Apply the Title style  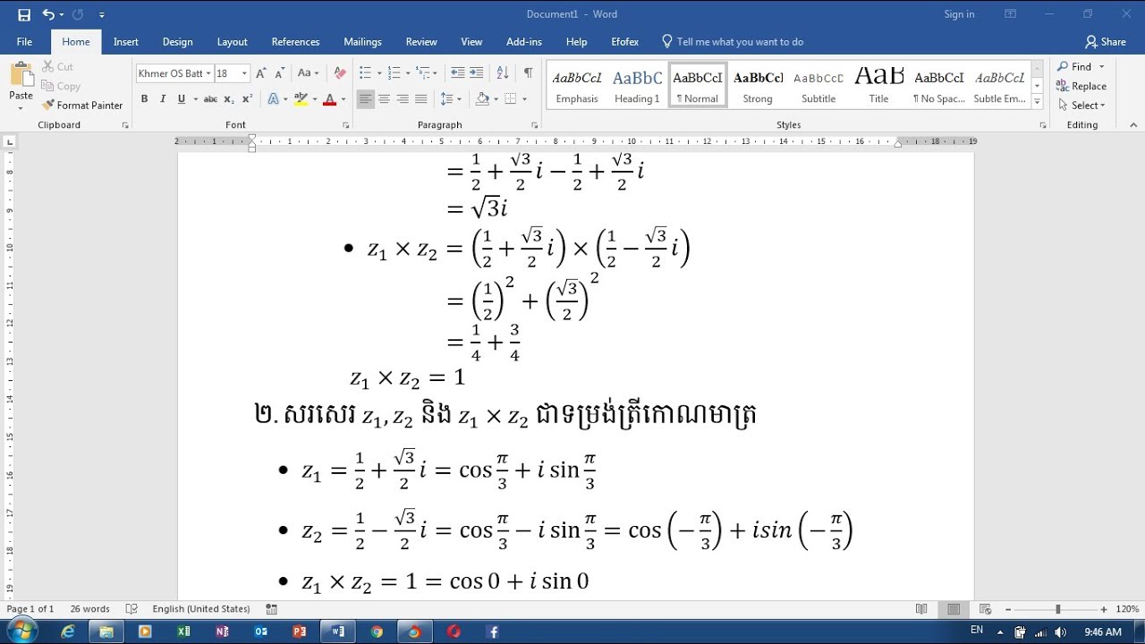[x=878, y=86]
